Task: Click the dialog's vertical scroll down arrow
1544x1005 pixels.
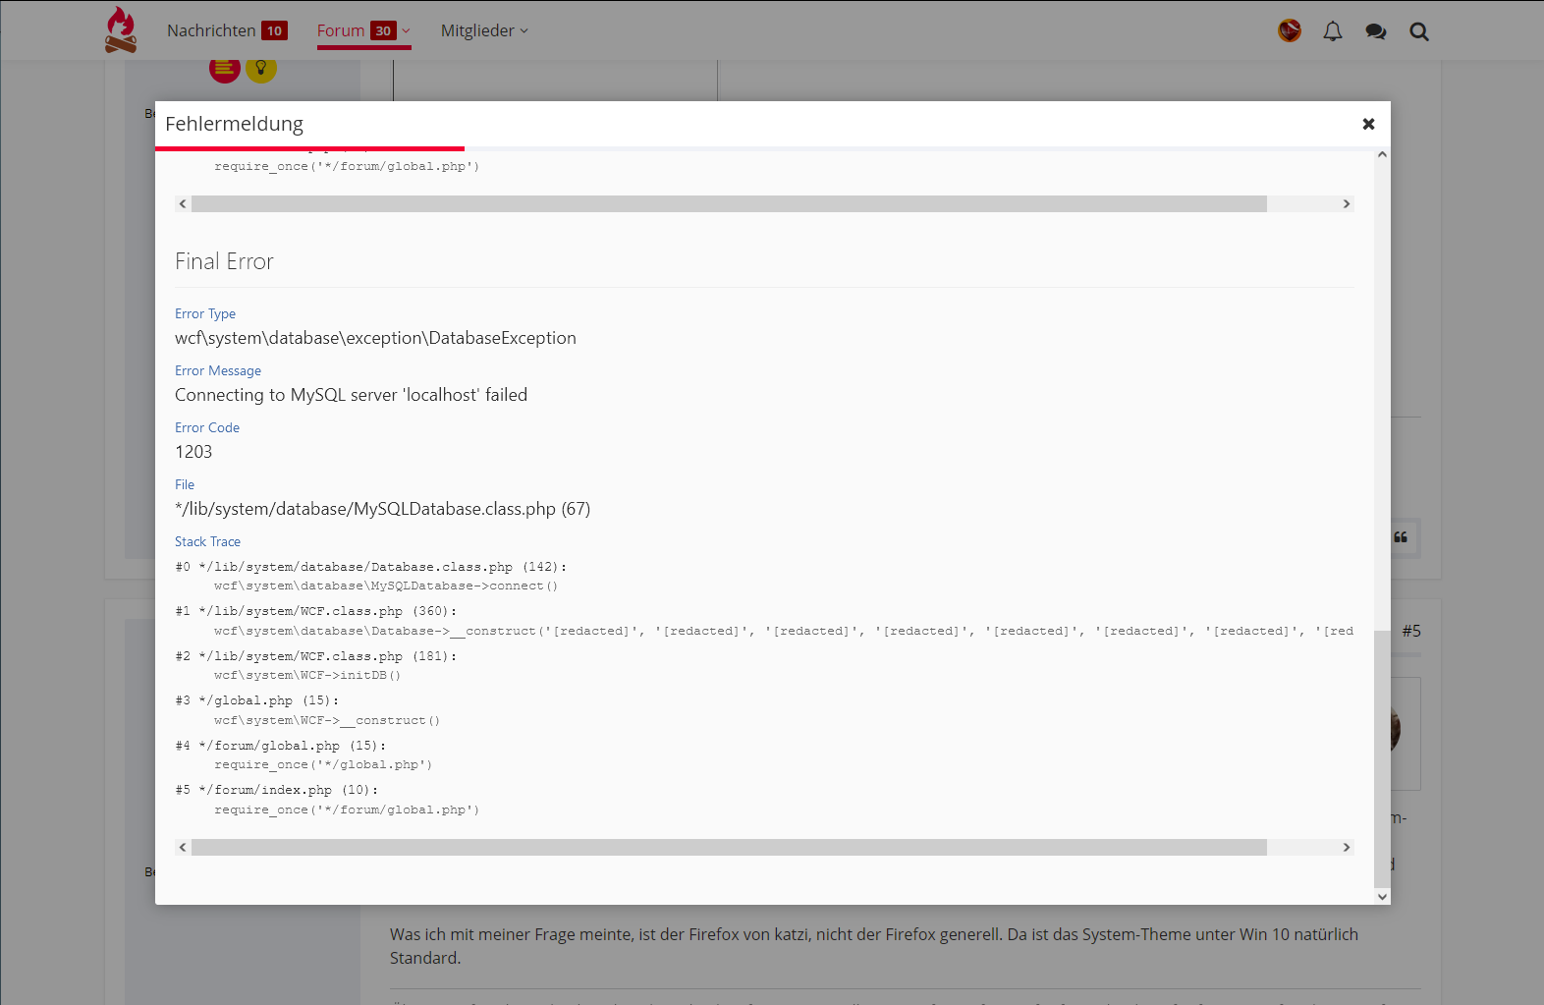Action: tap(1382, 896)
